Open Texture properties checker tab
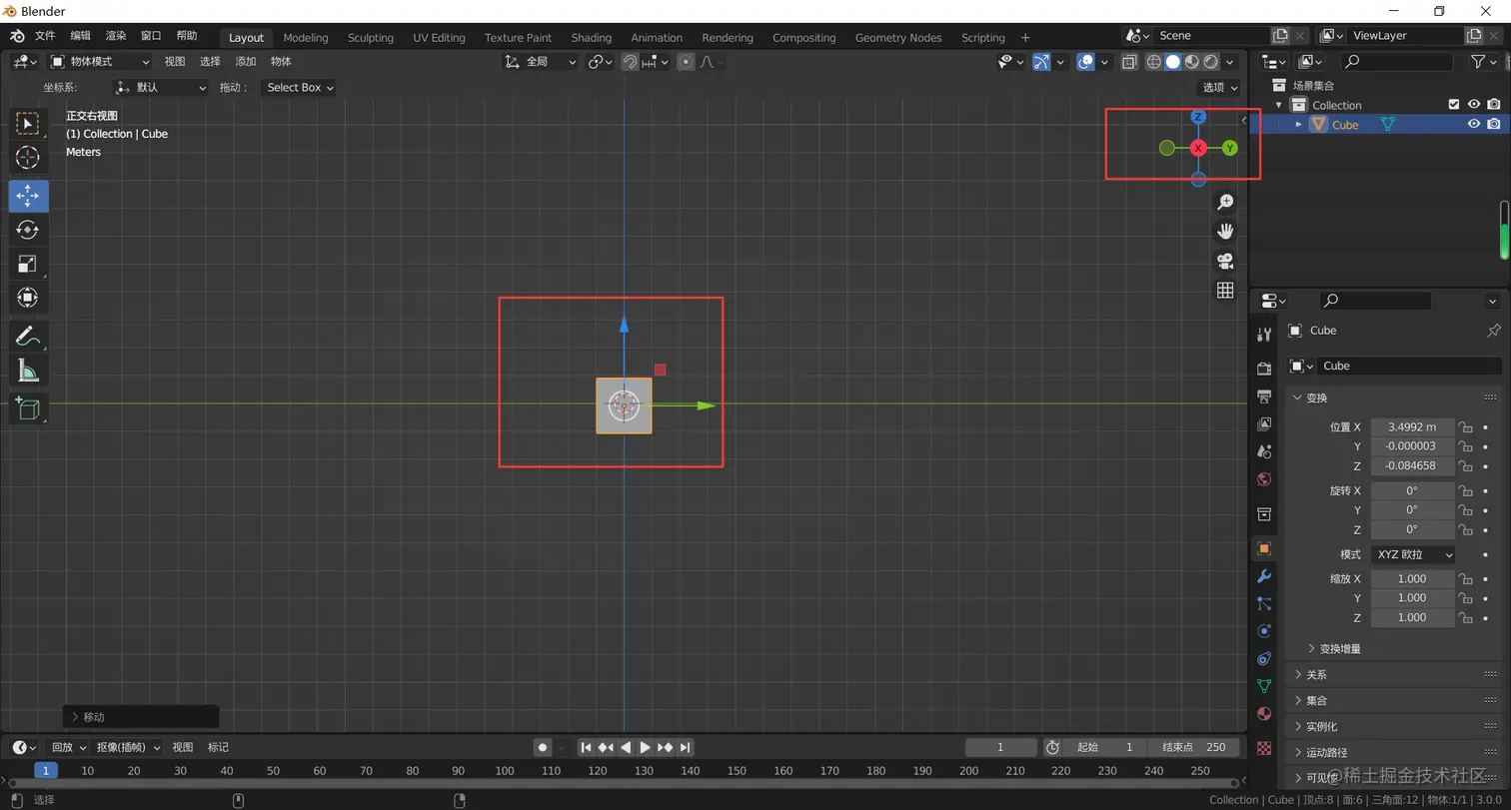The height and width of the screenshot is (810, 1511). point(1264,747)
